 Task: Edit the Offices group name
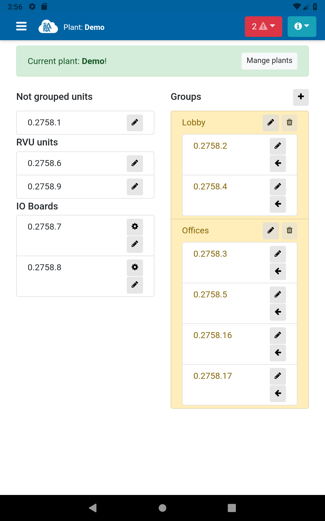[x=271, y=231]
